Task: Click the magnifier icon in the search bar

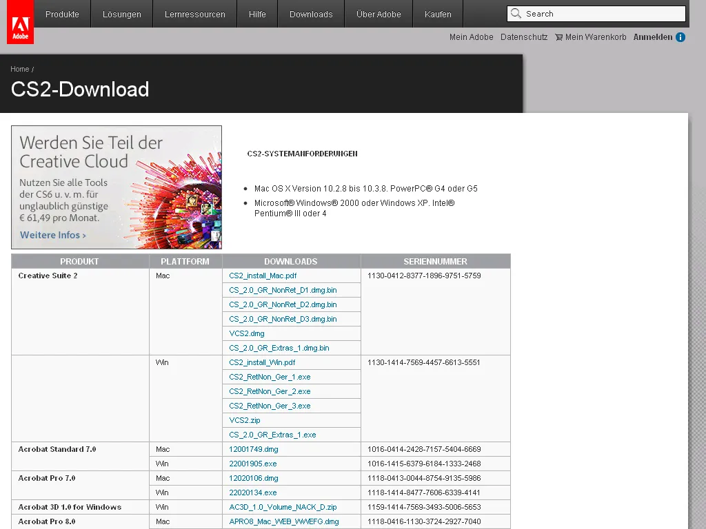Action: [x=515, y=14]
